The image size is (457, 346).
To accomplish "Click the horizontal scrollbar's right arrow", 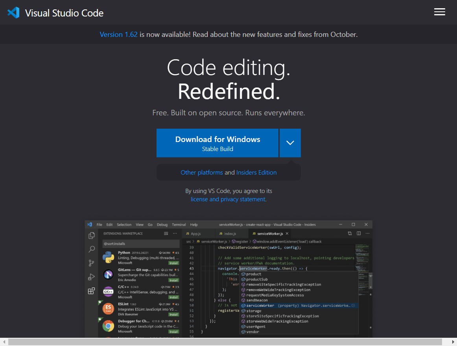I will coord(453,342).
